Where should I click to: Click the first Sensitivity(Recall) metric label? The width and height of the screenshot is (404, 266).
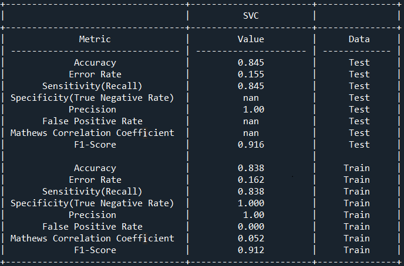(x=92, y=86)
